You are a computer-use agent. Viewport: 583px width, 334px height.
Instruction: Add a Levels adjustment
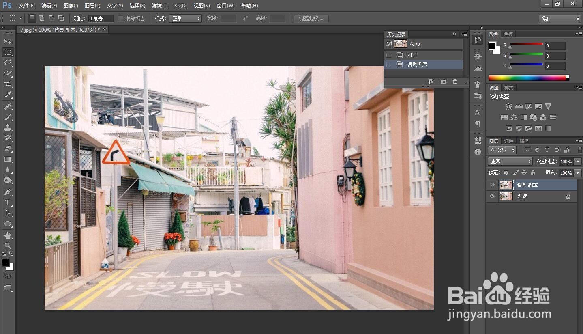(519, 106)
